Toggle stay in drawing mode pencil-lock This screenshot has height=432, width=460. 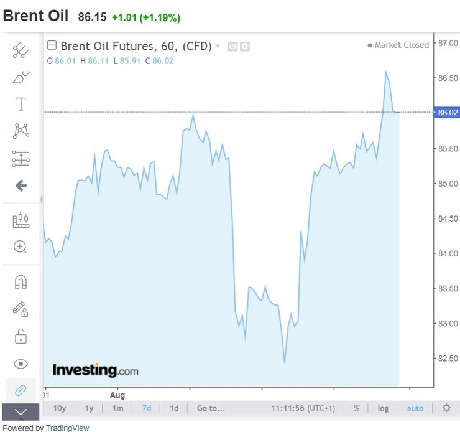tap(21, 309)
